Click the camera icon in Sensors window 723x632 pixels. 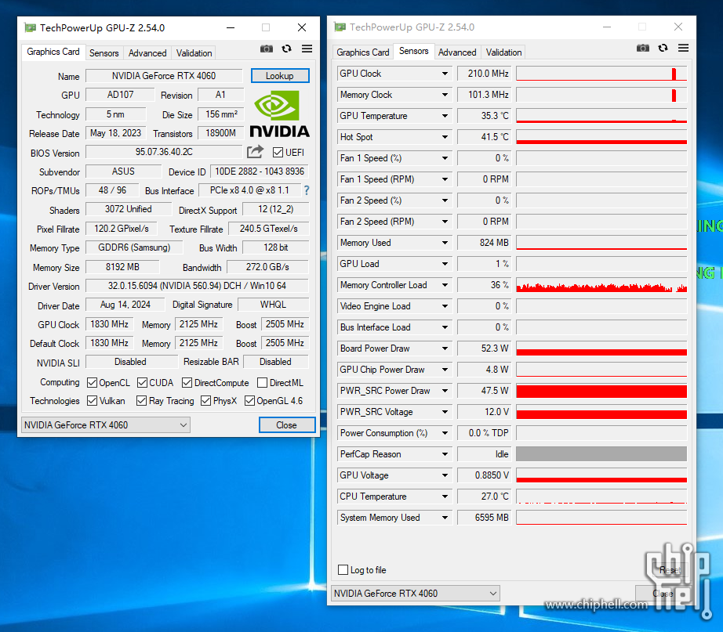[643, 48]
